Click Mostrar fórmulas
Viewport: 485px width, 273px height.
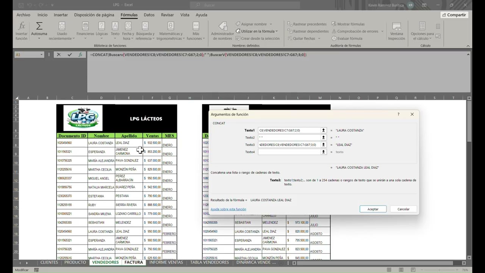click(x=348, y=24)
